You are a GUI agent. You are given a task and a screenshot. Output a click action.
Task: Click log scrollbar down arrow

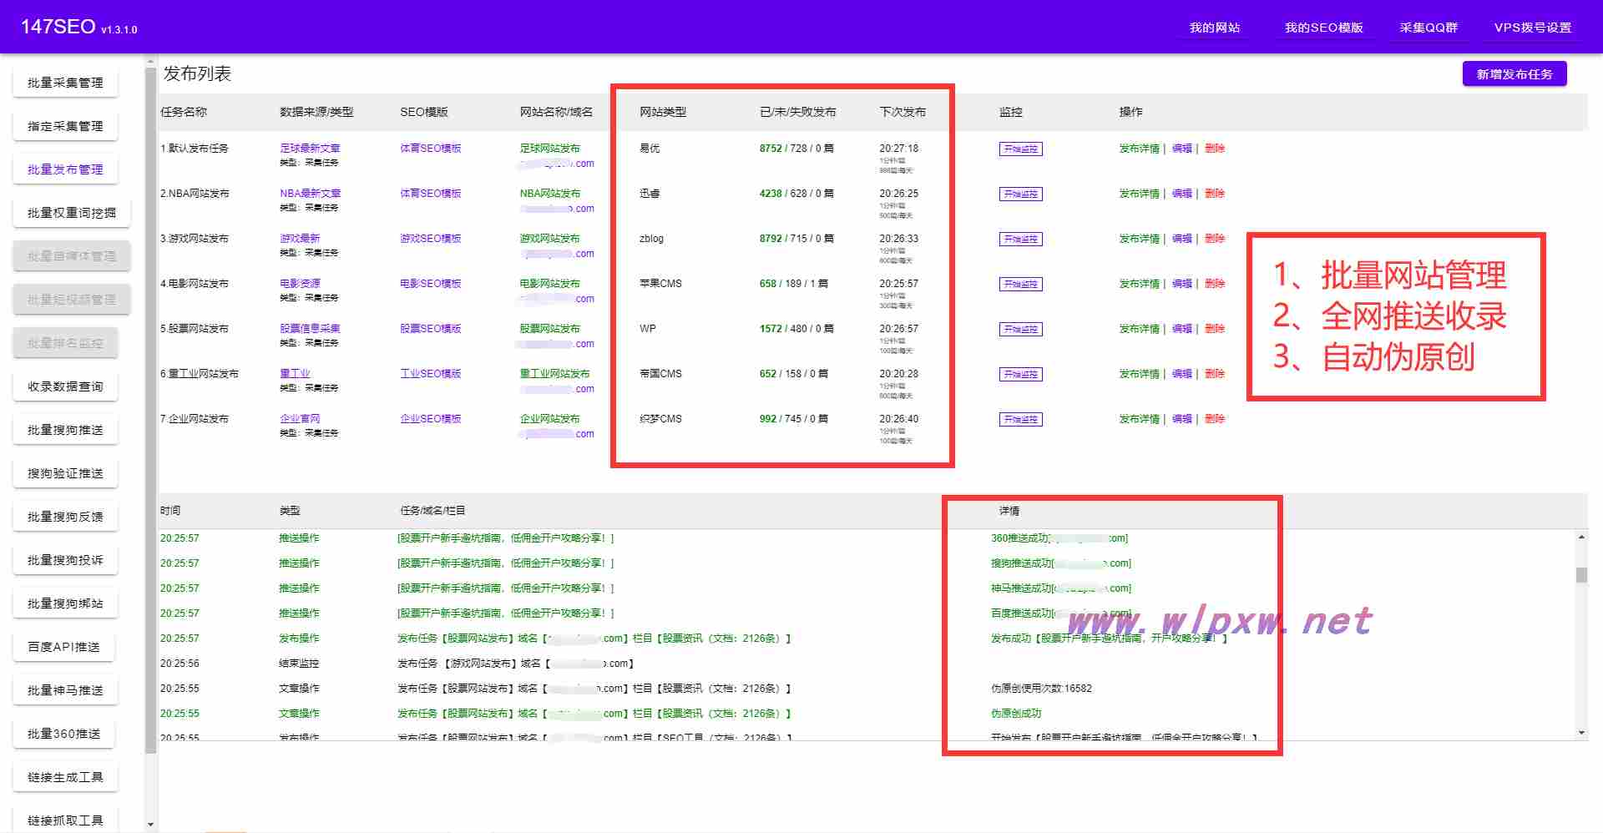pos(1581,733)
